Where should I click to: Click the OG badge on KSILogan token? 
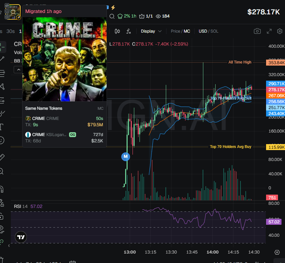tap(73, 135)
